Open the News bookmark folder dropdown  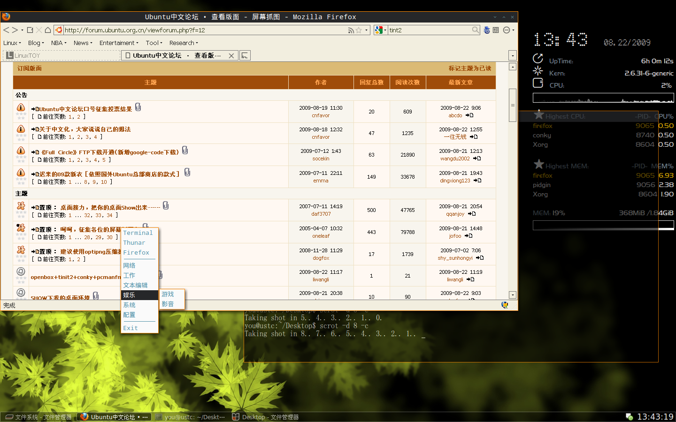click(x=83, y=43)
